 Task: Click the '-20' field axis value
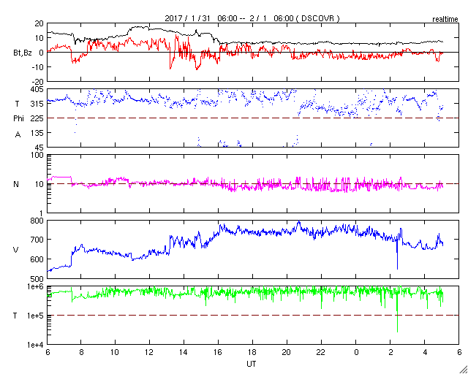tap(38, 81)
